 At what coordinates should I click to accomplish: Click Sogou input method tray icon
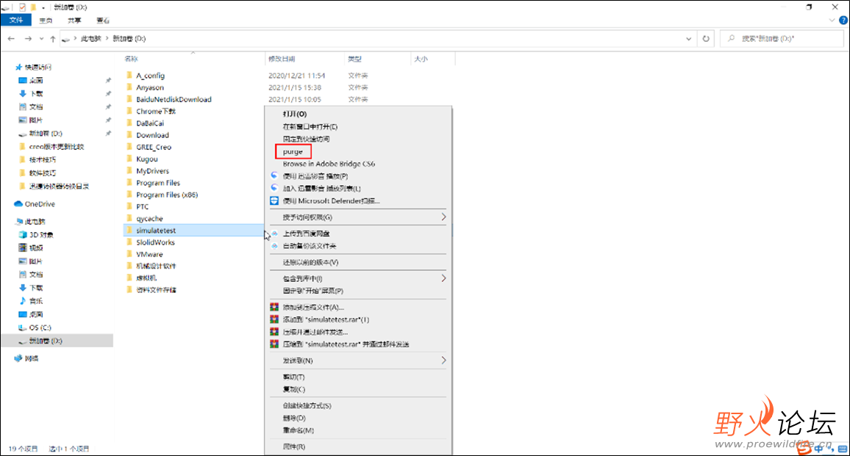pyautogui.click(x=804, y=447)
